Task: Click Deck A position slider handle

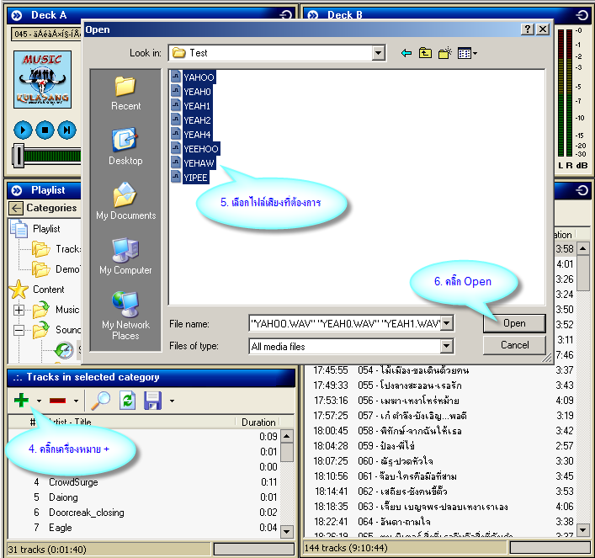Action: (18, 156)
